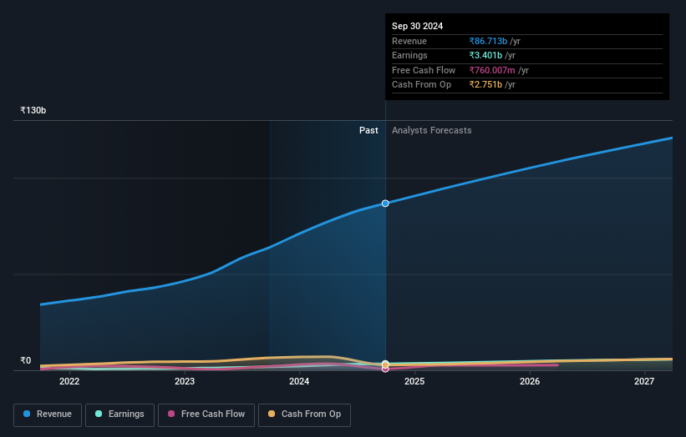Viewport: 686px width, 437px height.
Task: Click the 2023 x-axis label
Action: (185, 382)
